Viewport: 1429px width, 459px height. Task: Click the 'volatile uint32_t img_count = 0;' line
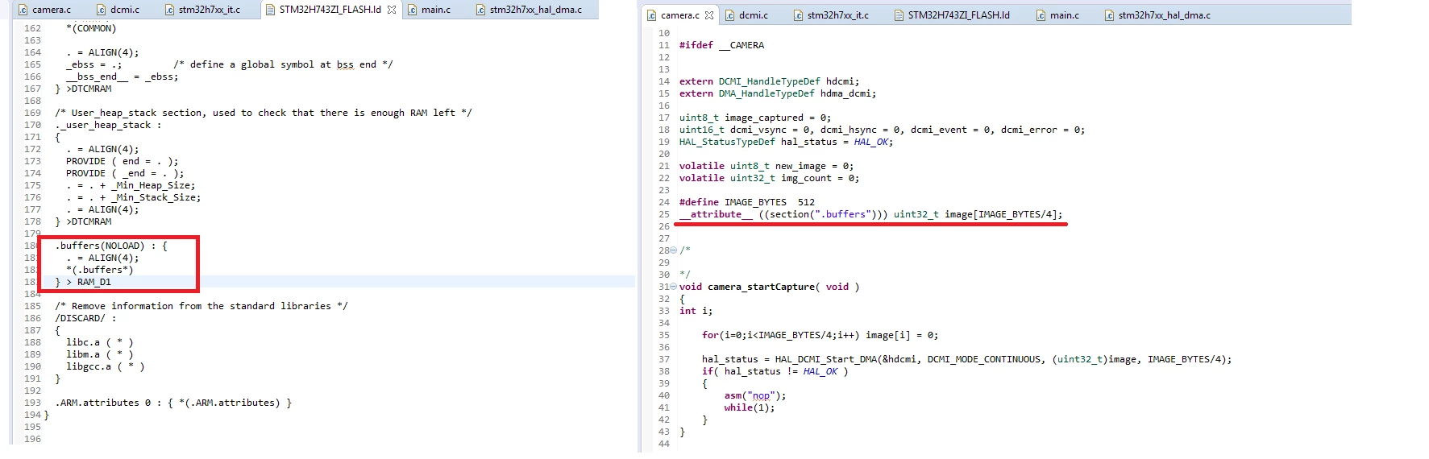point(769,178)
